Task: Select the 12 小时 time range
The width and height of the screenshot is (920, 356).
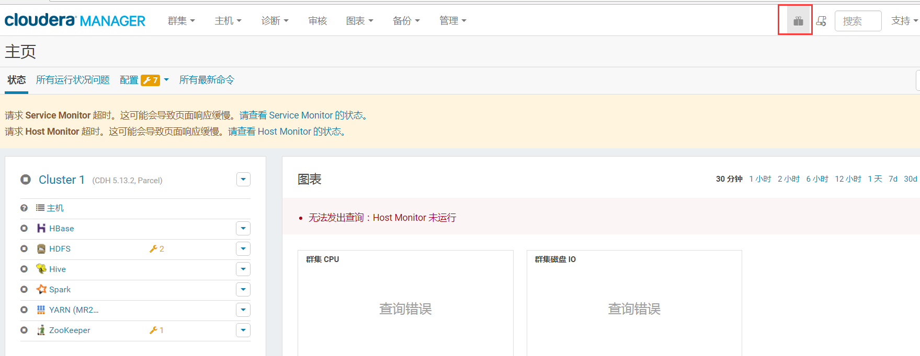Action: [848, 179]
